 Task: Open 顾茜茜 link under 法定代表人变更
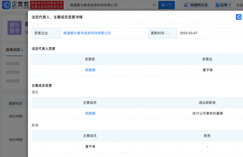(x=90, y=70)
